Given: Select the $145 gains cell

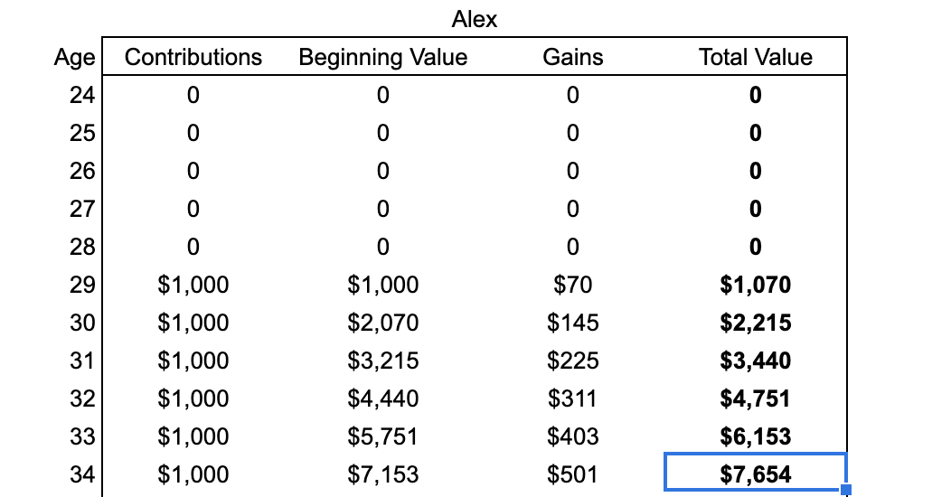Looking at the screenshot, I should 573,323.
